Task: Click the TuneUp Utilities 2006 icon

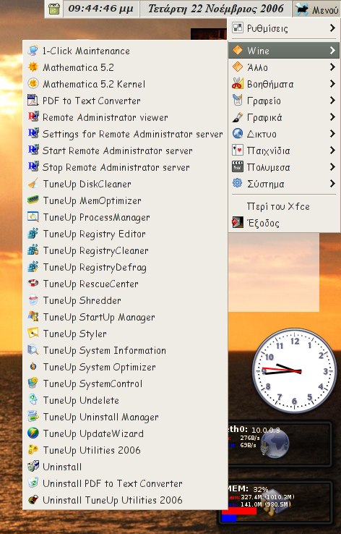Action: 33,450
